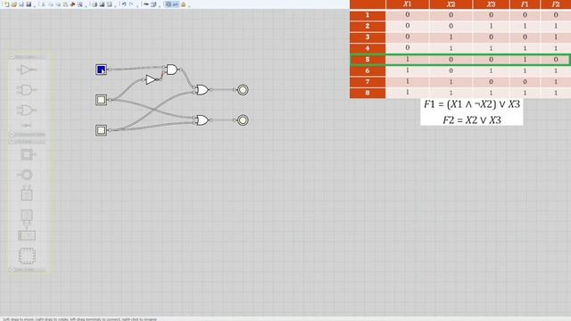Select the integrated circuit chip in palette
This screenshot has width=571, height=321.
pyautogui.click(x=27, y=256)
